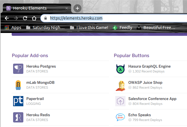This screenshot has width=187, height=127.
Task: Click the Heroku Redis icon
Action: [x=18, y=117]
